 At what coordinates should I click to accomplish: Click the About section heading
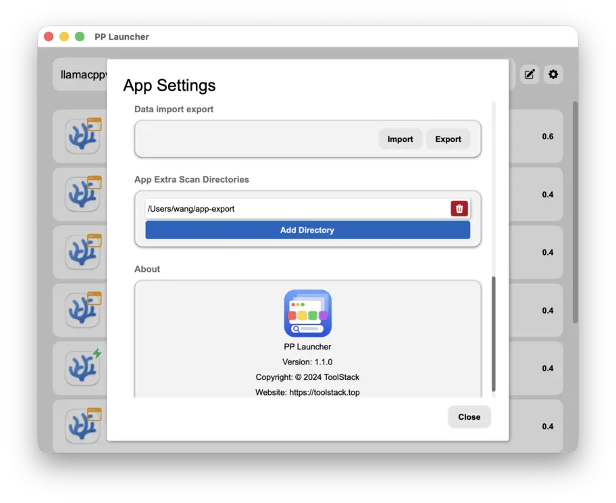click(147, 269)
